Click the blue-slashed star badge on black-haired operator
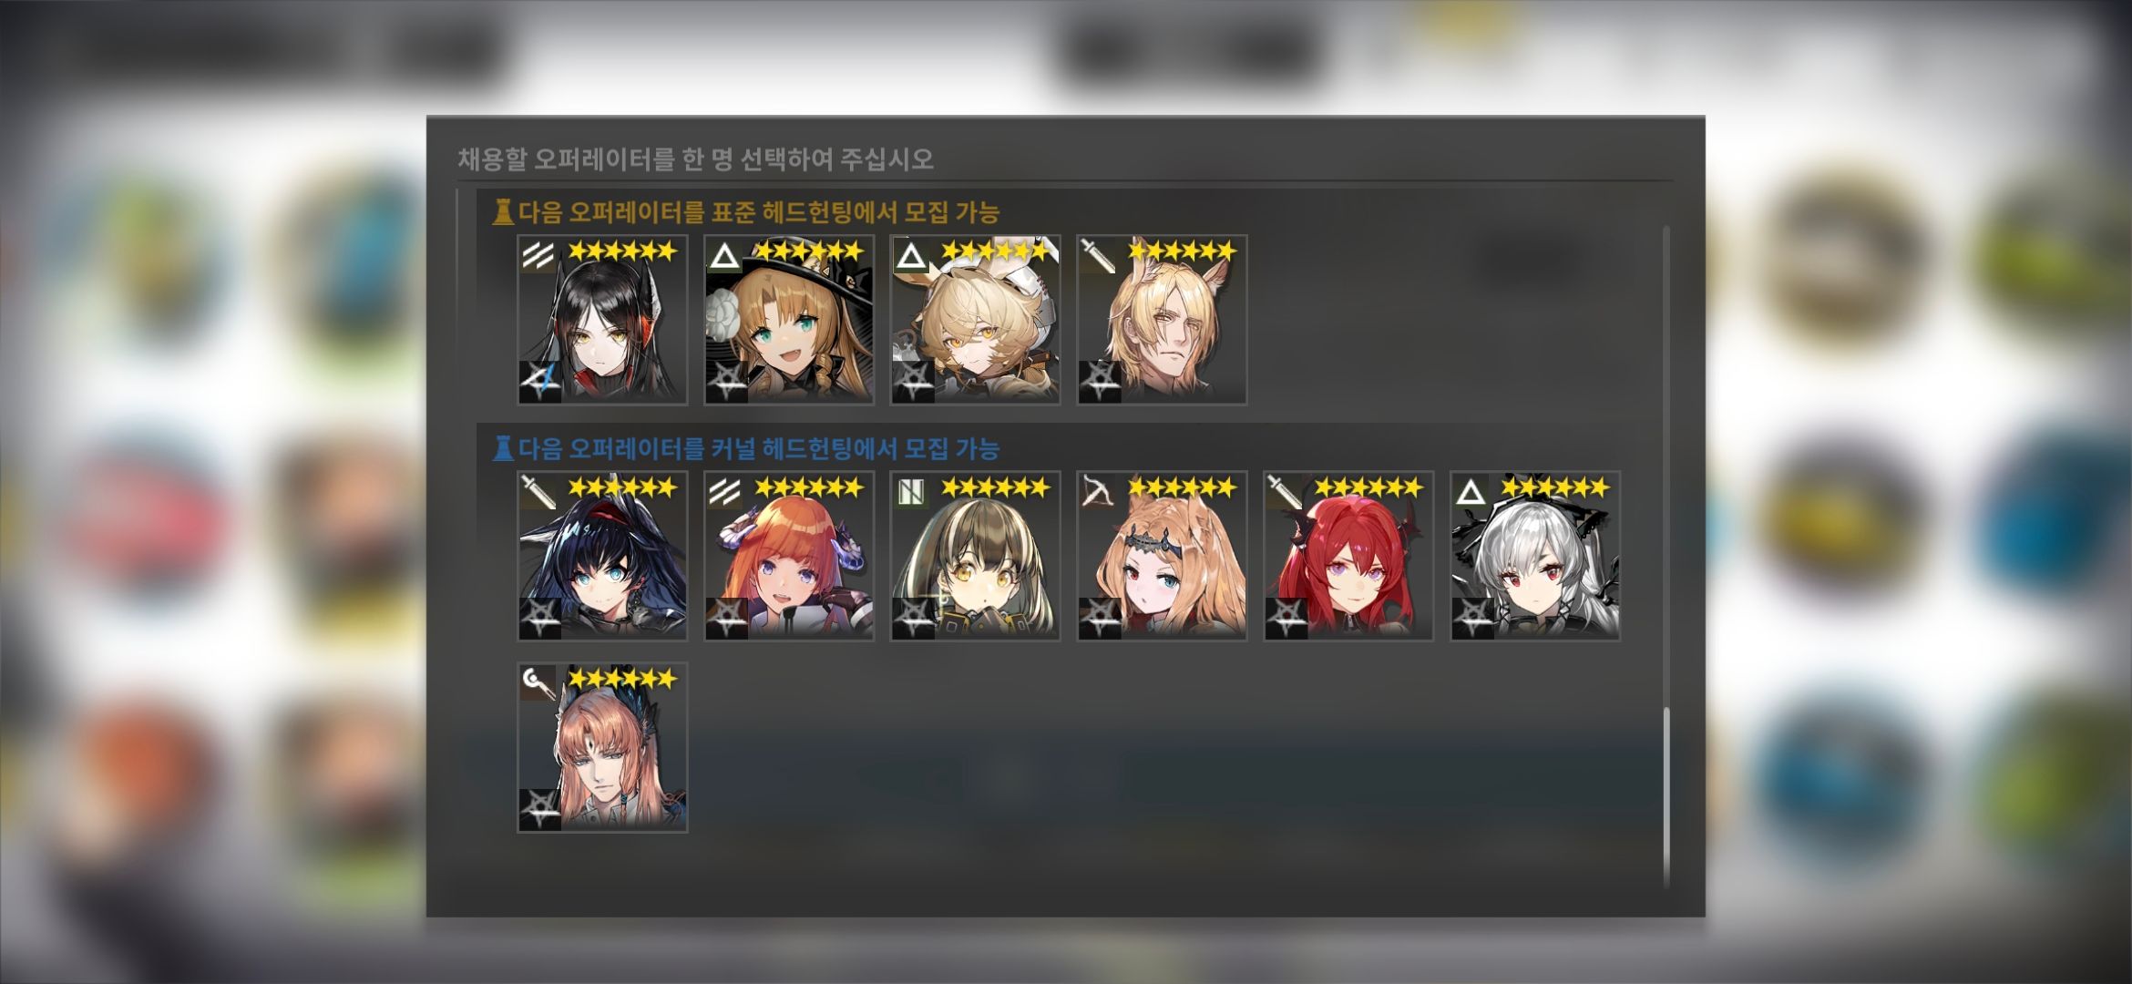The image size is (2132, 984). click(540, 381)
